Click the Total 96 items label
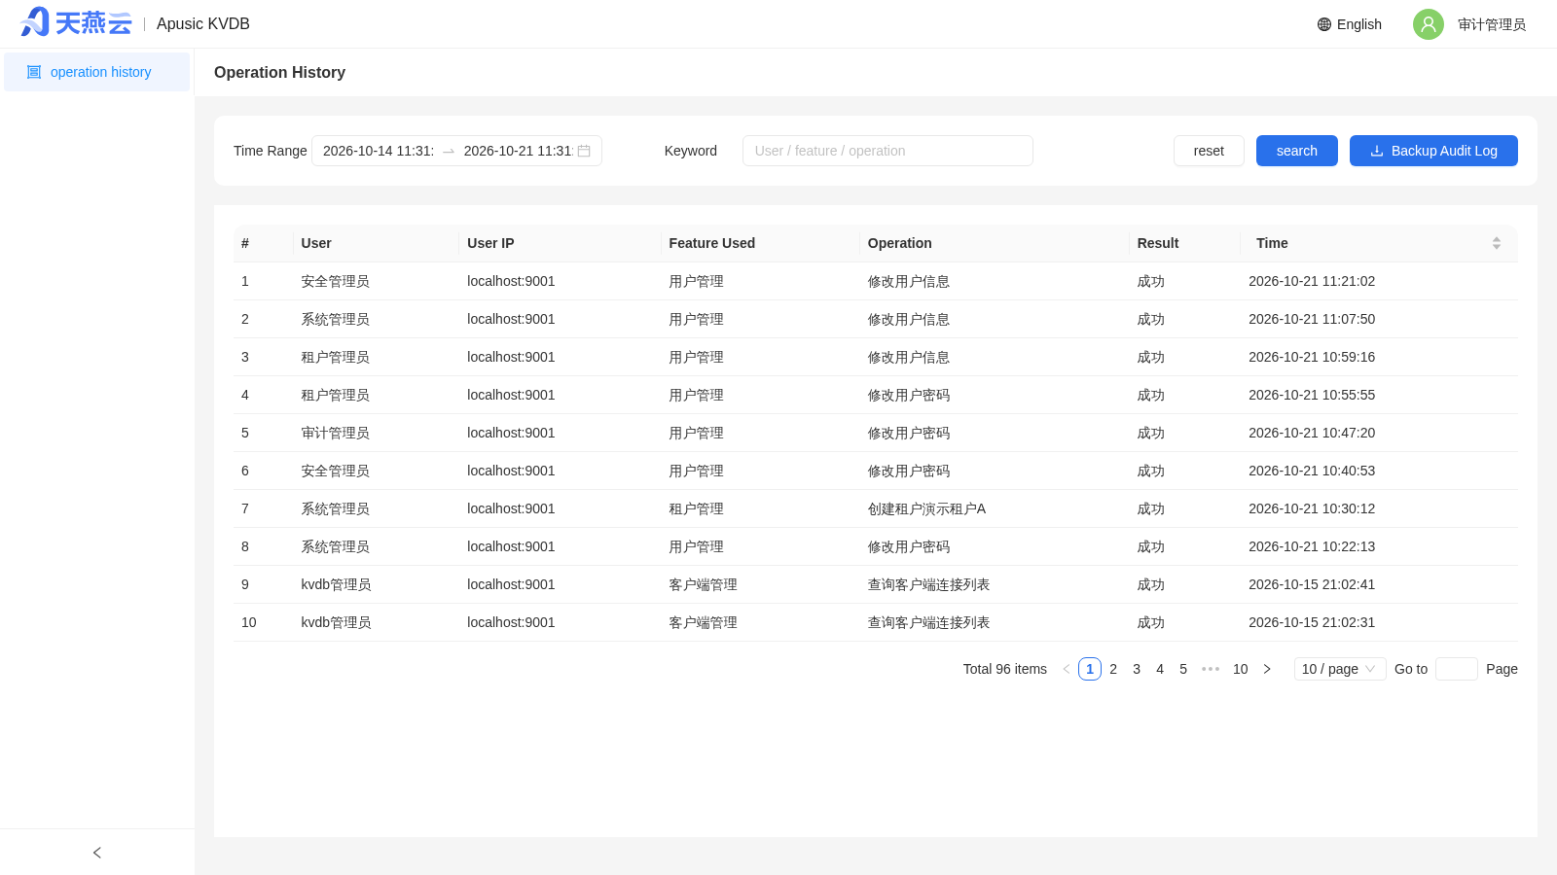 click(x=1004, y=669)
